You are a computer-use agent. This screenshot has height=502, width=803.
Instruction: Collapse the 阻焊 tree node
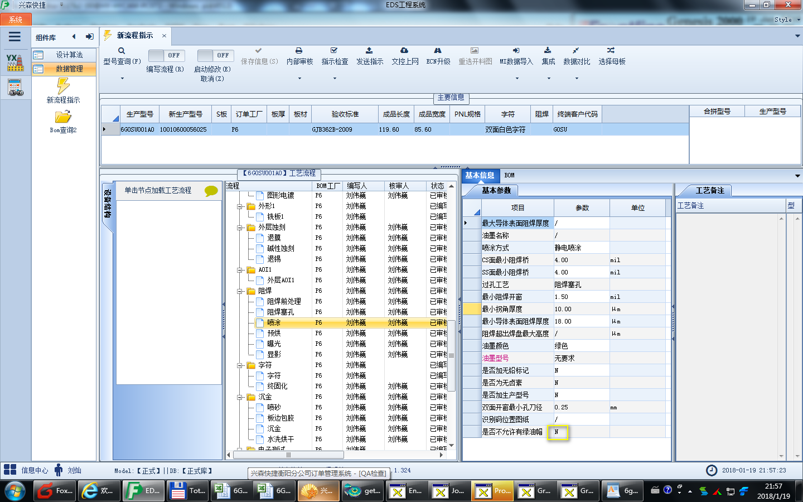click(x=240, y=291)
